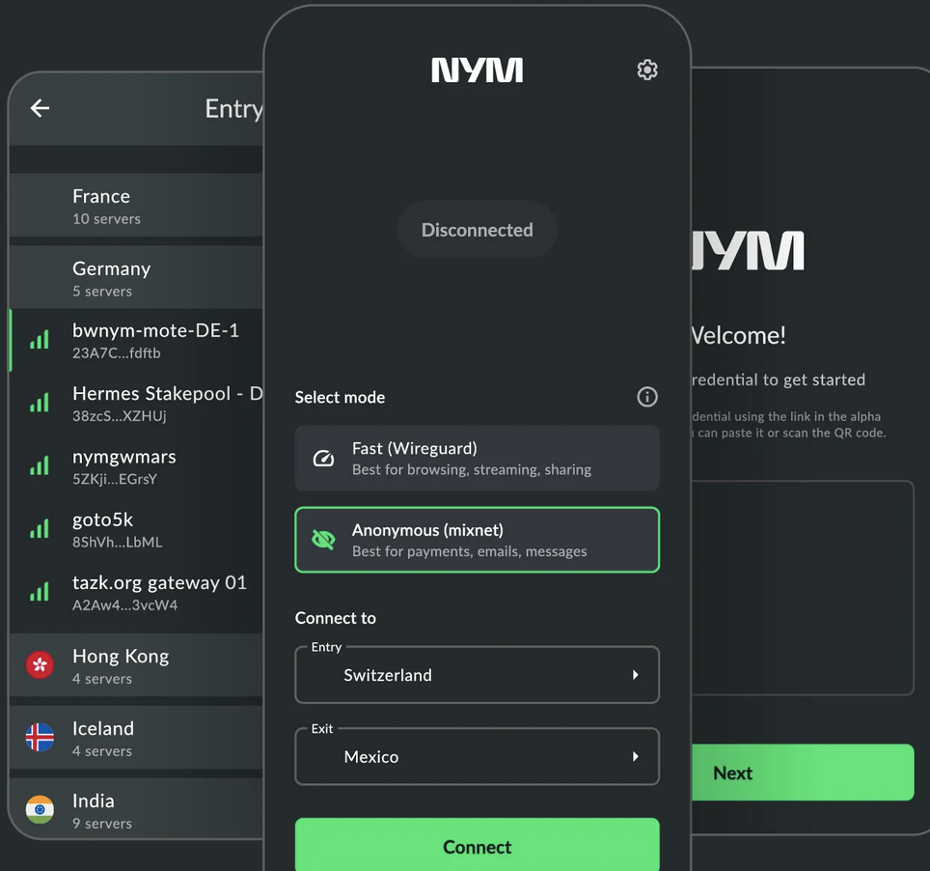Go back using the Entry screen arrow
The image size is (930, 871).
40,108
